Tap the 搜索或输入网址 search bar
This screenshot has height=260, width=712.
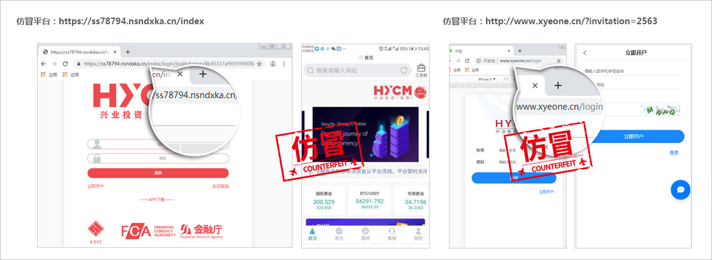coord(356,70)
